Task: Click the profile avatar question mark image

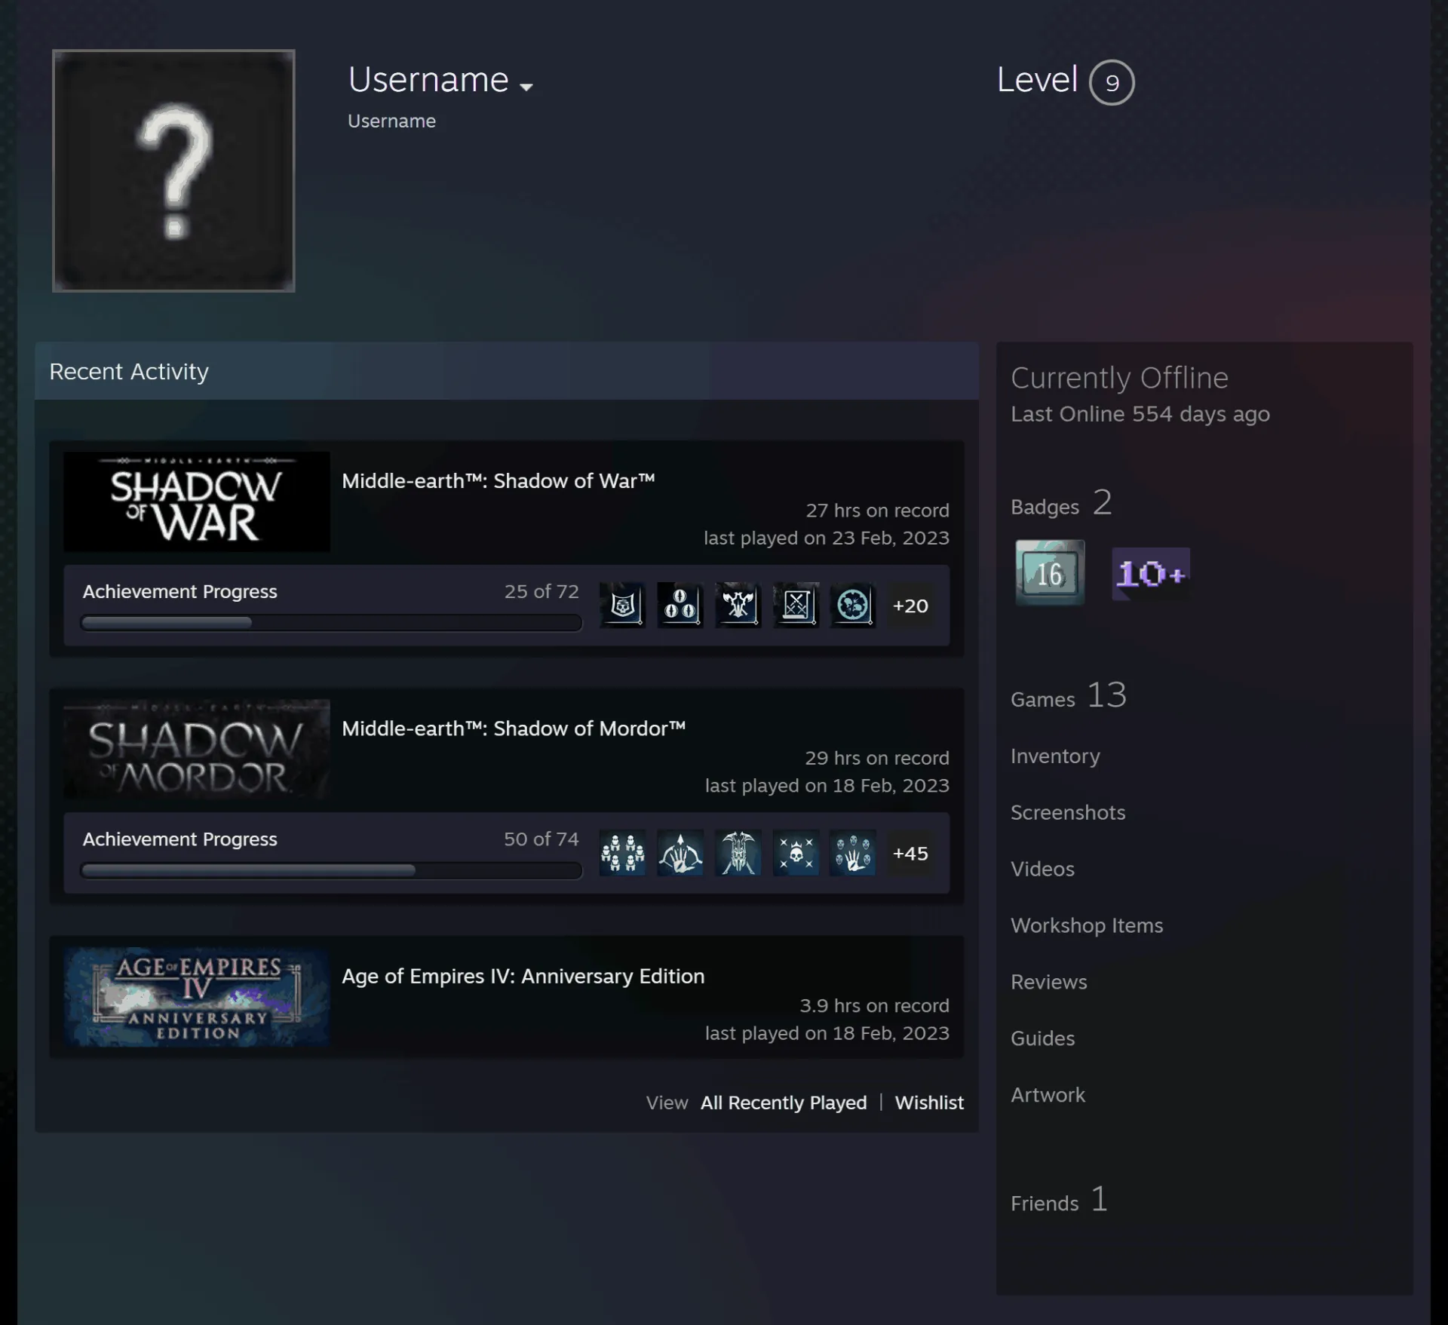Action: (x=173, y=170)
